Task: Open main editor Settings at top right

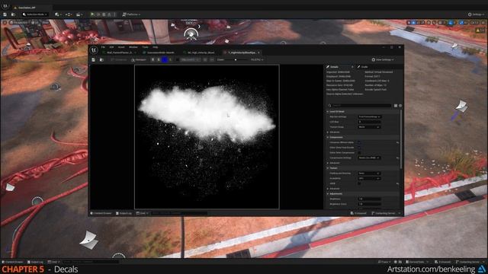Action: (476, 14)
